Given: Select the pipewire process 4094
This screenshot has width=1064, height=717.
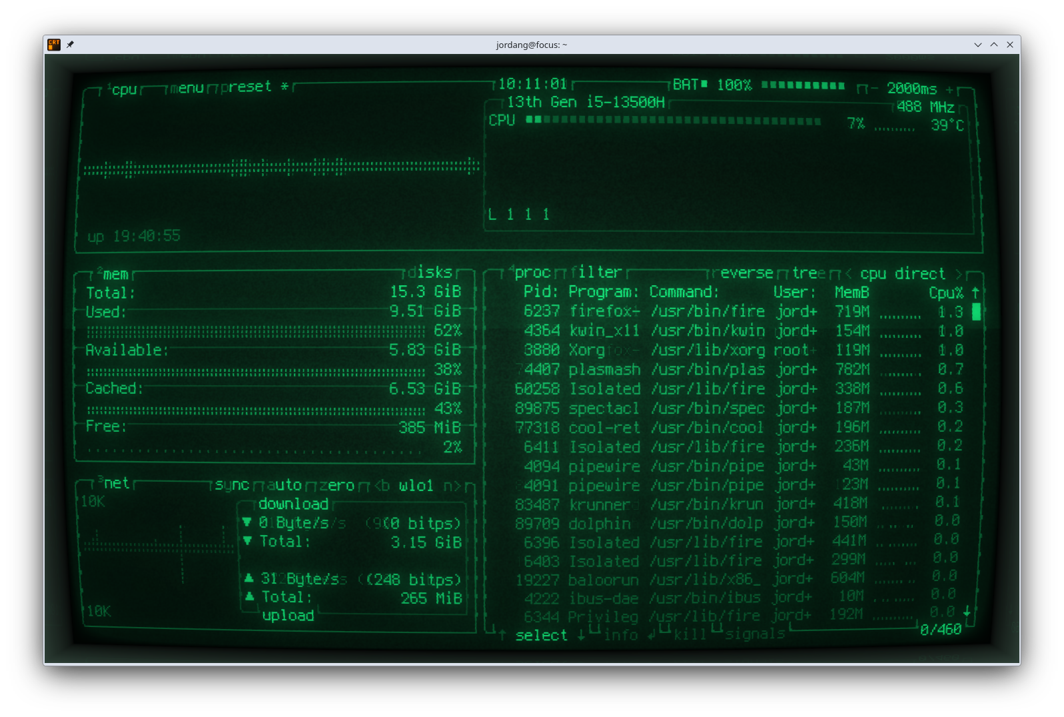Looking at the screenshot, I should click(x=743, y=466).
